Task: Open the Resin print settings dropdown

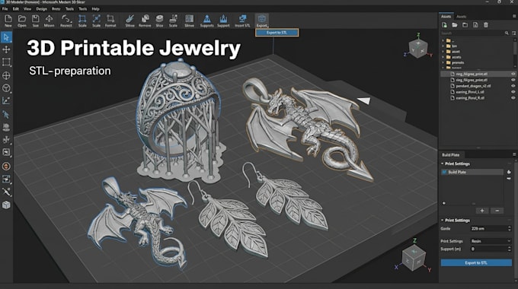Action: [491, 241]
